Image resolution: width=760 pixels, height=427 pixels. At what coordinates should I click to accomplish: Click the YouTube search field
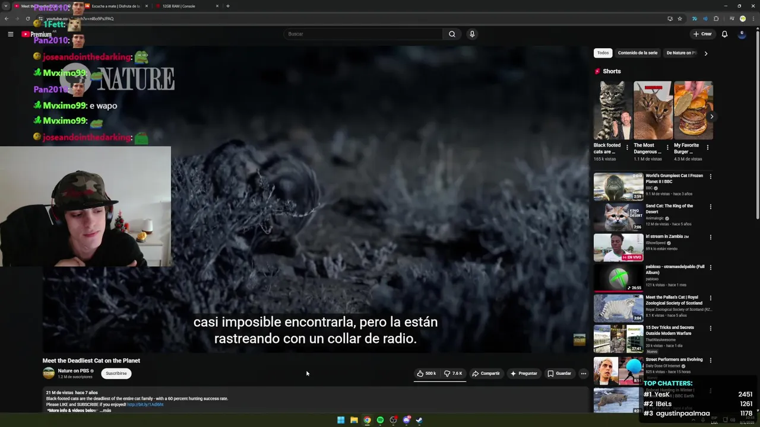click(x=363, y=34)
